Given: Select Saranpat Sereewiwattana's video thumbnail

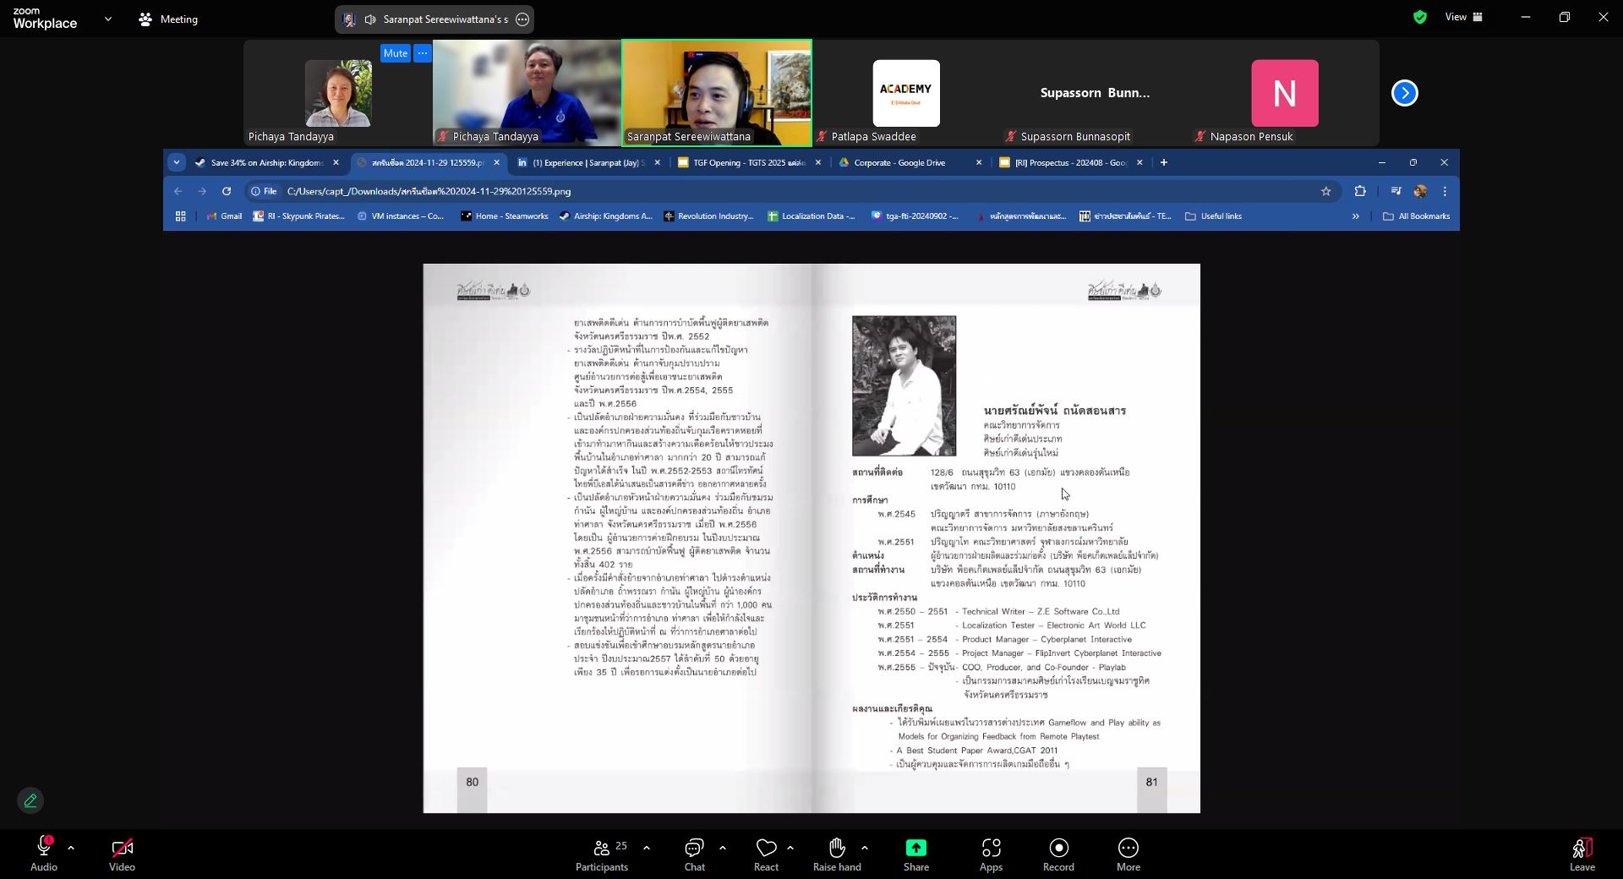Looking at the screenshot, I should pos(717,93).
